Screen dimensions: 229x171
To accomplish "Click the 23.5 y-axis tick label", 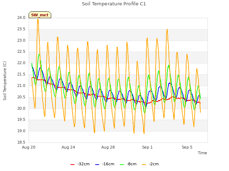I will pos(21,29).
